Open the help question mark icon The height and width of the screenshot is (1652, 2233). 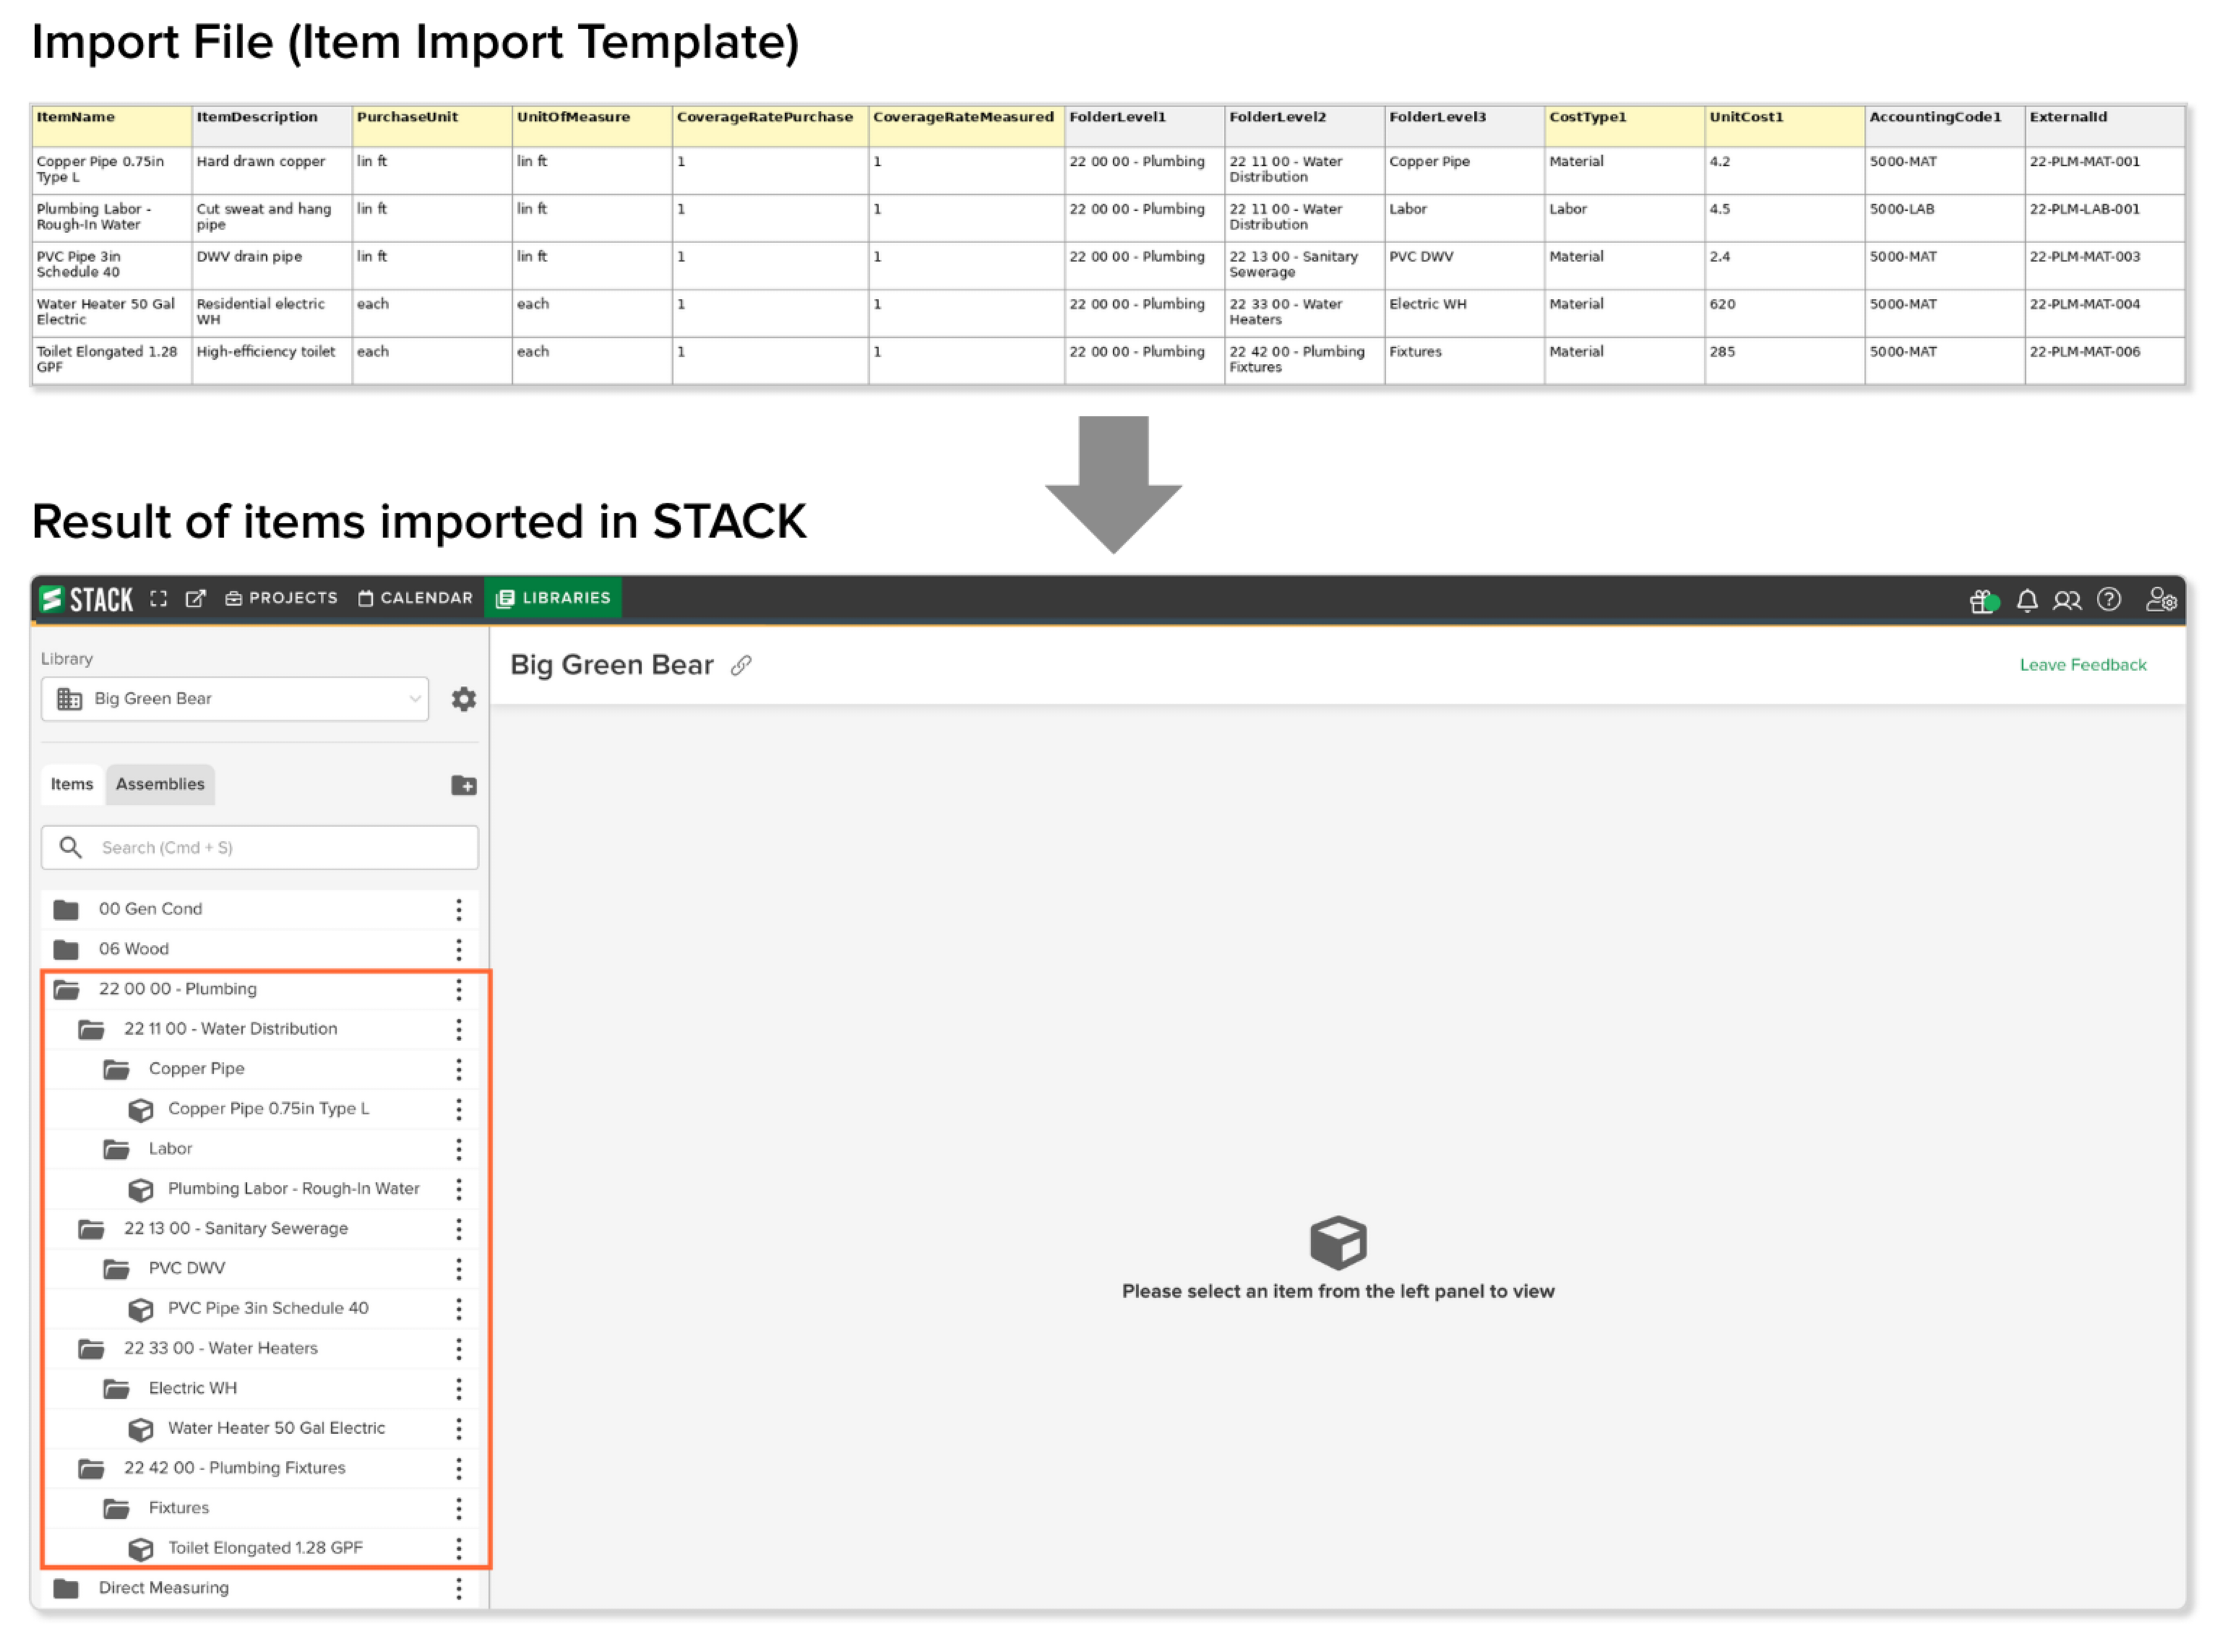point(2109,599)
